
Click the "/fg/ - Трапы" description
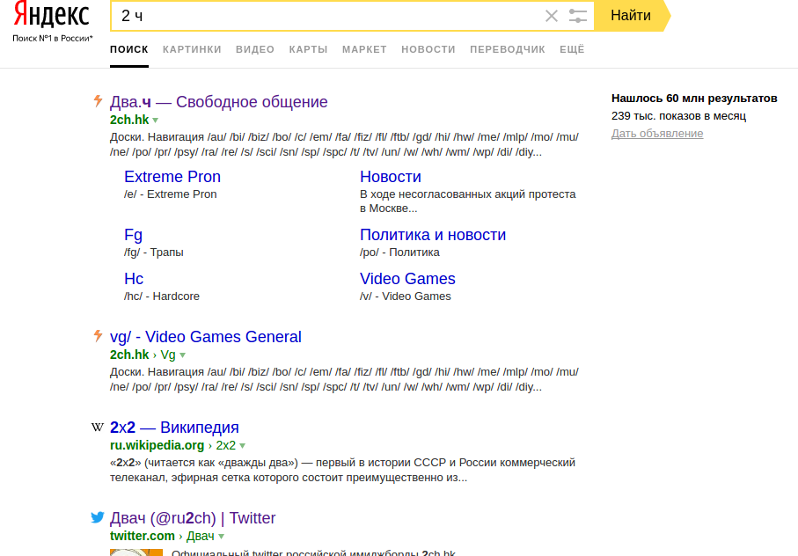[154, 252]
